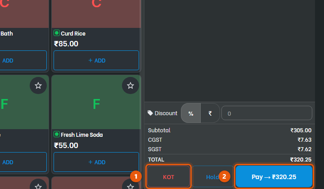324x189 pixels.
Task: Favorite the Fresh Lime Soda item
Action: tap(130, 85)
